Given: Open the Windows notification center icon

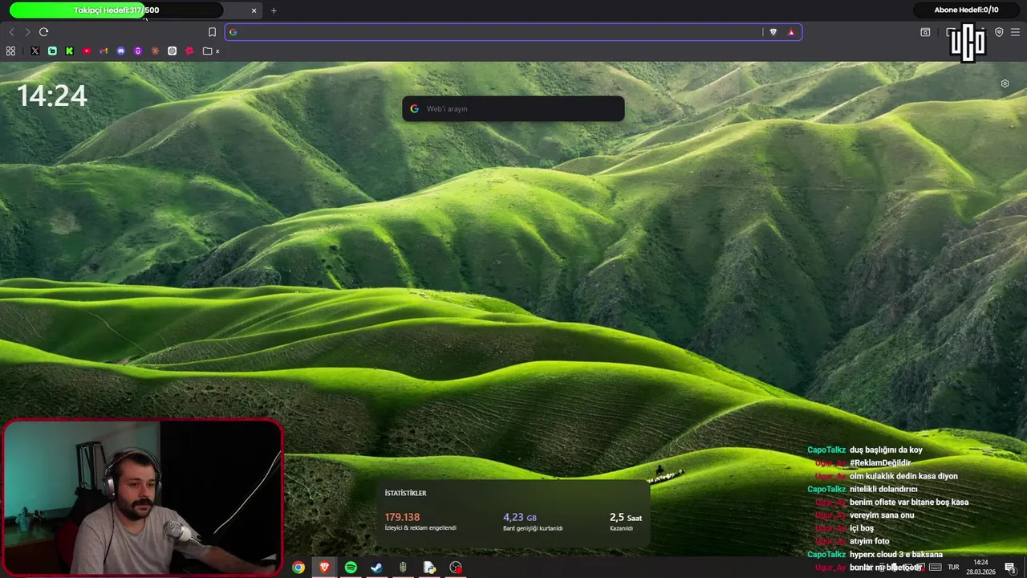Looking at the screenshot, I should click(1010, 568).
